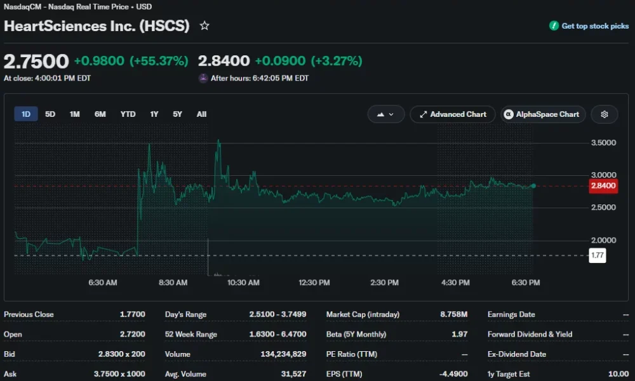Click the Beta (5Y Monthly) label
This screenshot has height=381, width=635.
[356, 334]
